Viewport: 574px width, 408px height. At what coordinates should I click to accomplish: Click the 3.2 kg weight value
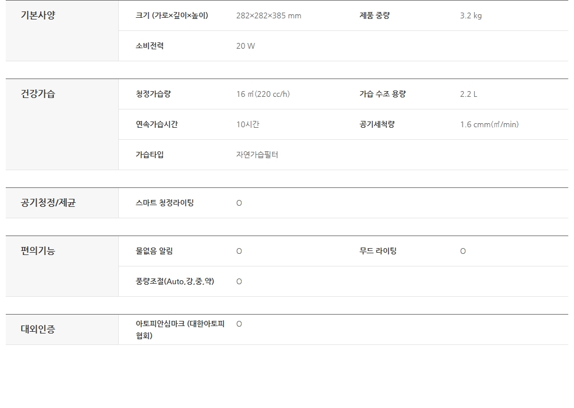click(471, 15)
